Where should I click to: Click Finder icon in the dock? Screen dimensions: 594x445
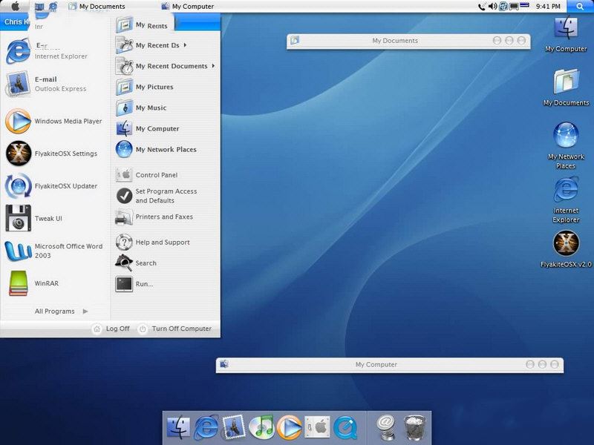click(x=178, y=428)
